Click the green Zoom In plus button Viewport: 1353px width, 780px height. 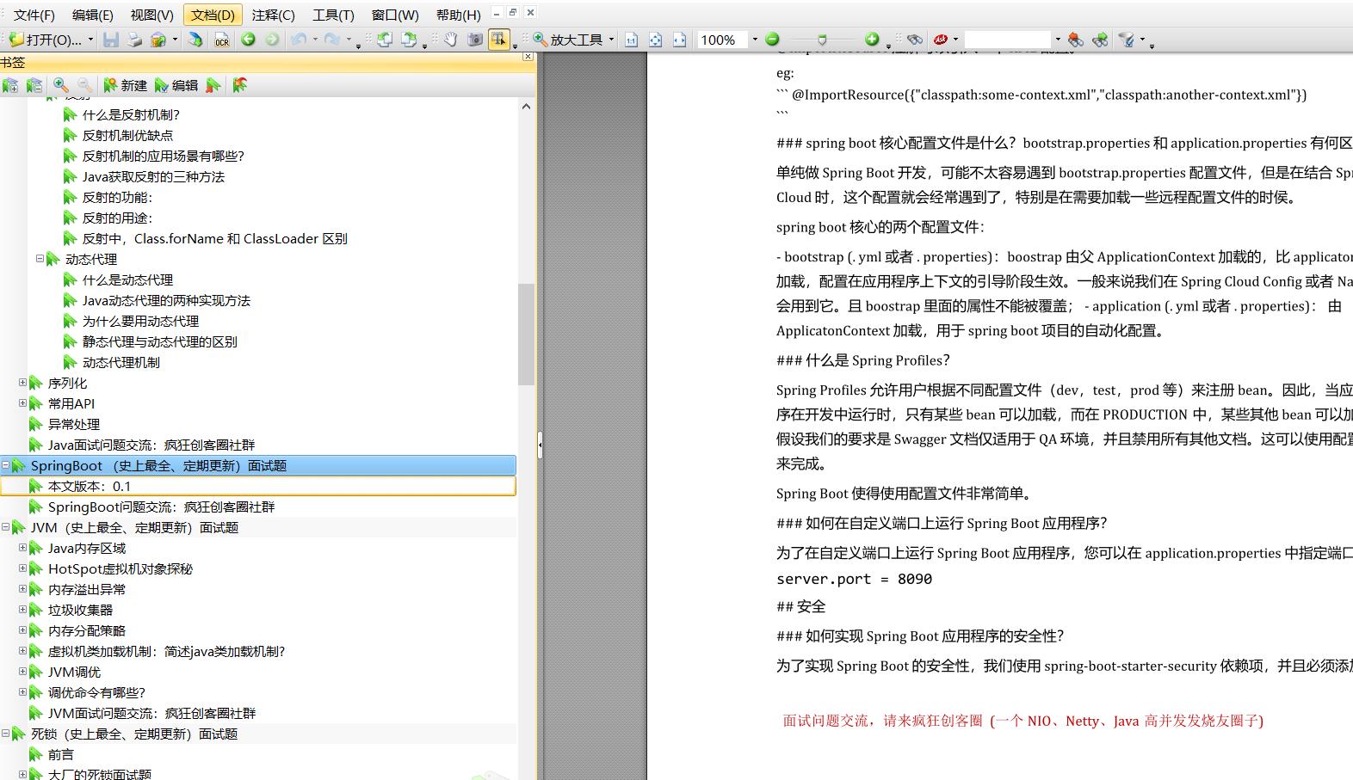click(x=872, y=40)
